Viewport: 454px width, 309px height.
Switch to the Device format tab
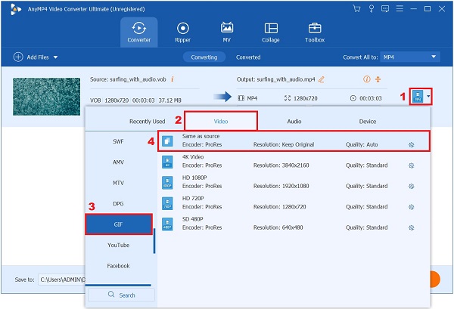point(368,122)
